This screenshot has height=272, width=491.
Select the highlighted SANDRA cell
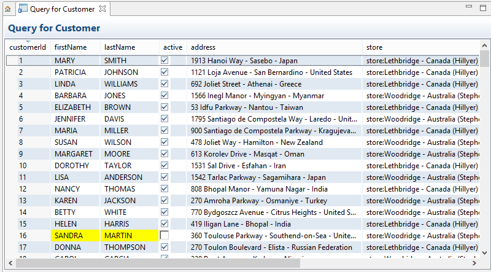[x=75, y=236]
